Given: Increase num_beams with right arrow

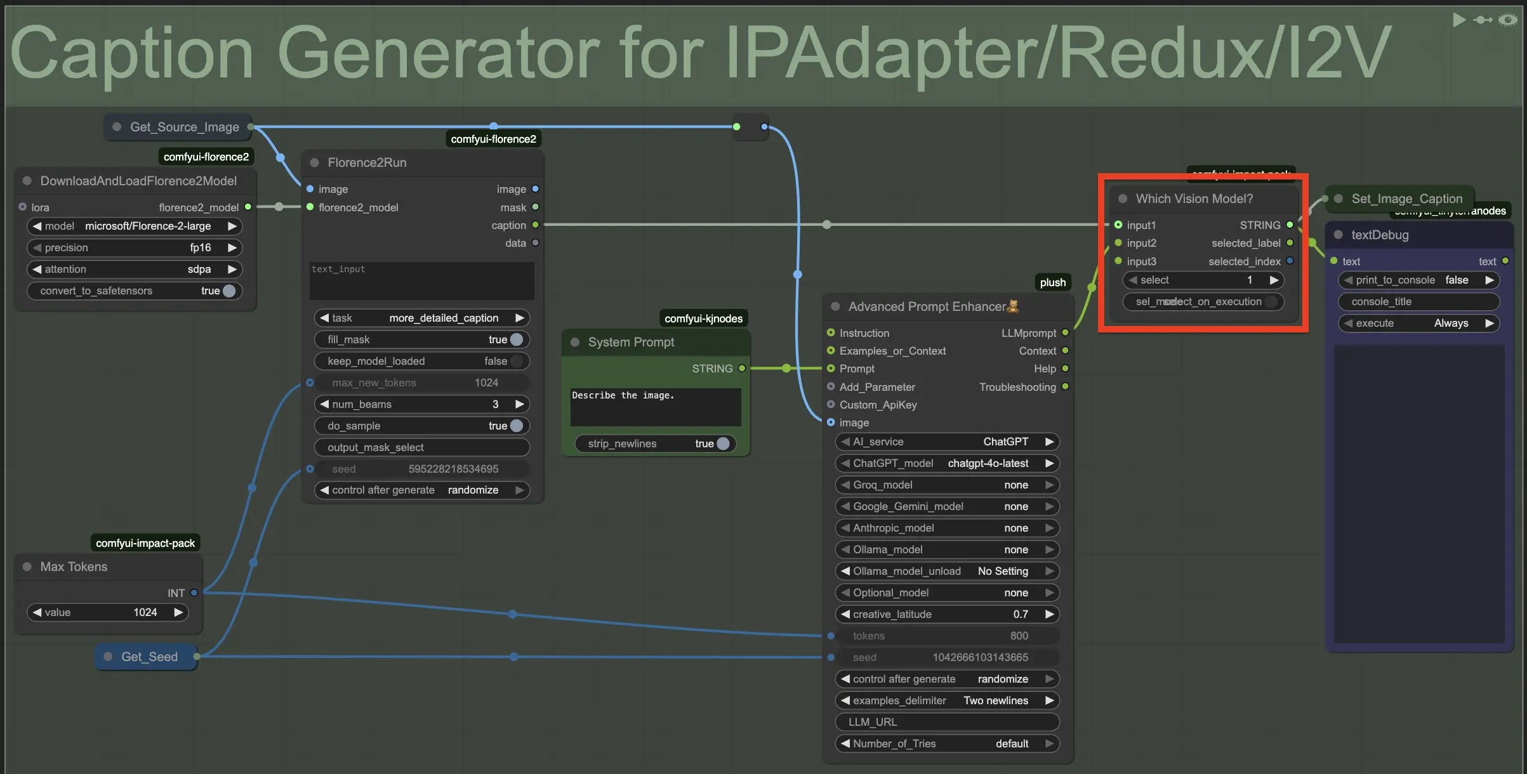Looking at the screenshot, I should coord(520,405).
